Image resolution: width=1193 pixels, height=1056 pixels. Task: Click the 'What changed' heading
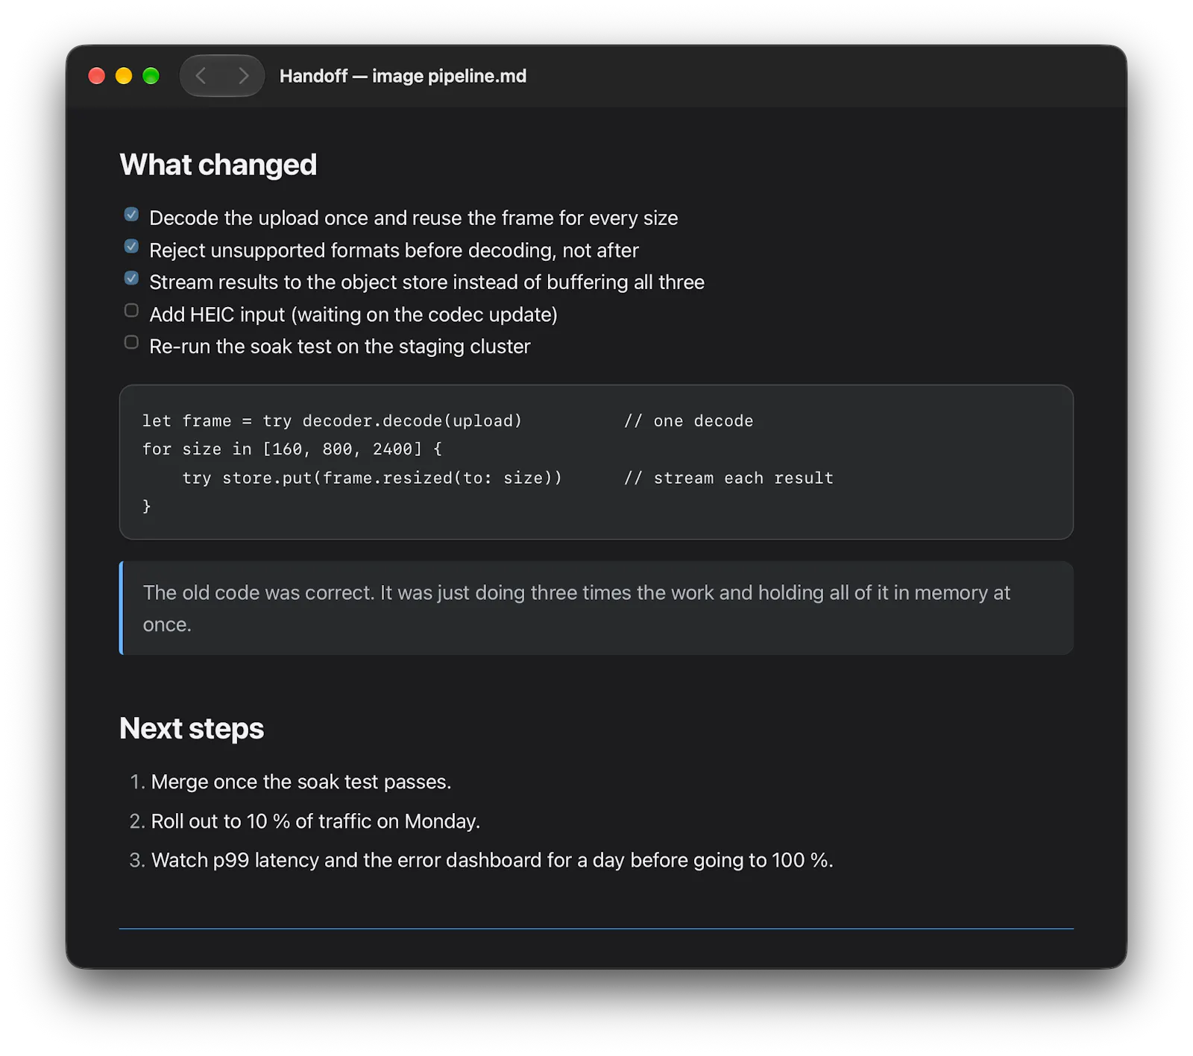(x=218, y=165)
